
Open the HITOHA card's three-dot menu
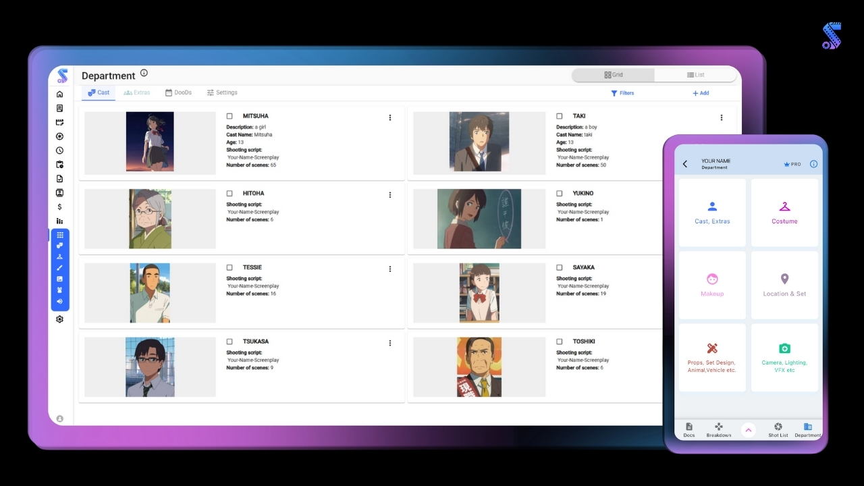[389, 195]
